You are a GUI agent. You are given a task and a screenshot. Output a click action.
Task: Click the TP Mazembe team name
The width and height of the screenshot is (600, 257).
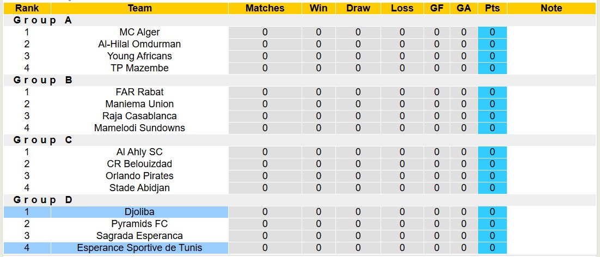coord(139,68)
